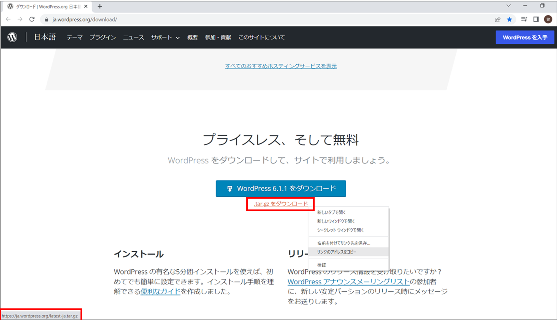Click the bookmark star icon
This screenshot has width=557, height=320.
tap(509, 19)
